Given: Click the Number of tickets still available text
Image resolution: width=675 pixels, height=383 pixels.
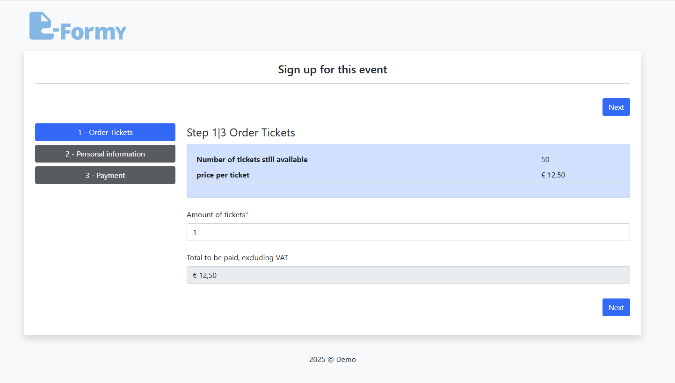Looking at the screenshot, I should [252, 159].
